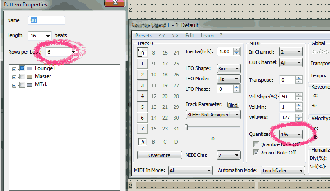The height and width of the screenshot is (191, 330).
Task: Open the Presets menu
Action: point(143,36)
